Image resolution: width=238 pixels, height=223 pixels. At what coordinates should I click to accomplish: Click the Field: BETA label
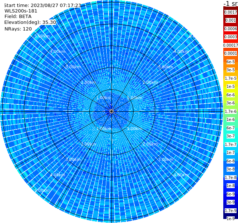coord(18,17)
